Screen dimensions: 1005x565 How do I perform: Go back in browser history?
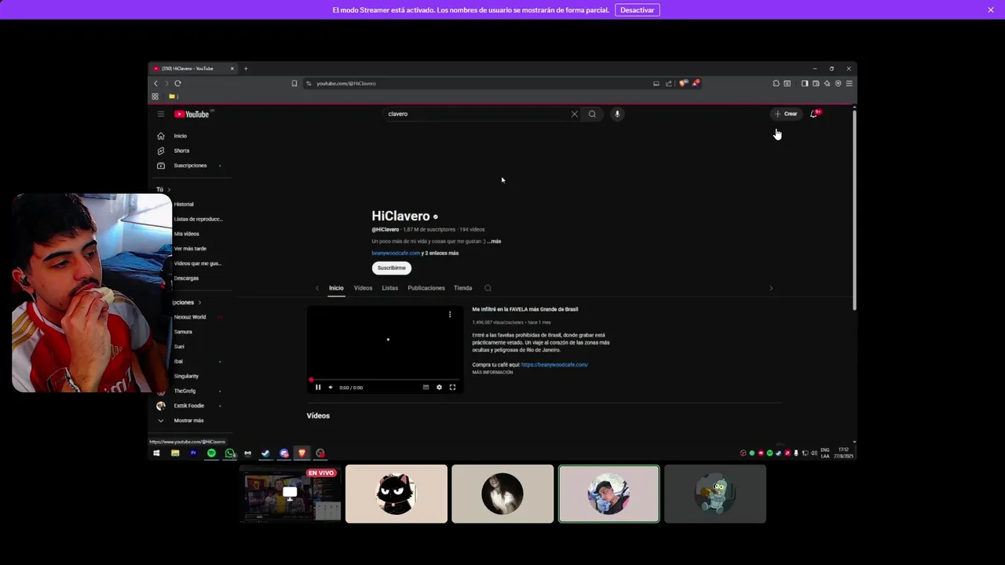pos(155,83)
